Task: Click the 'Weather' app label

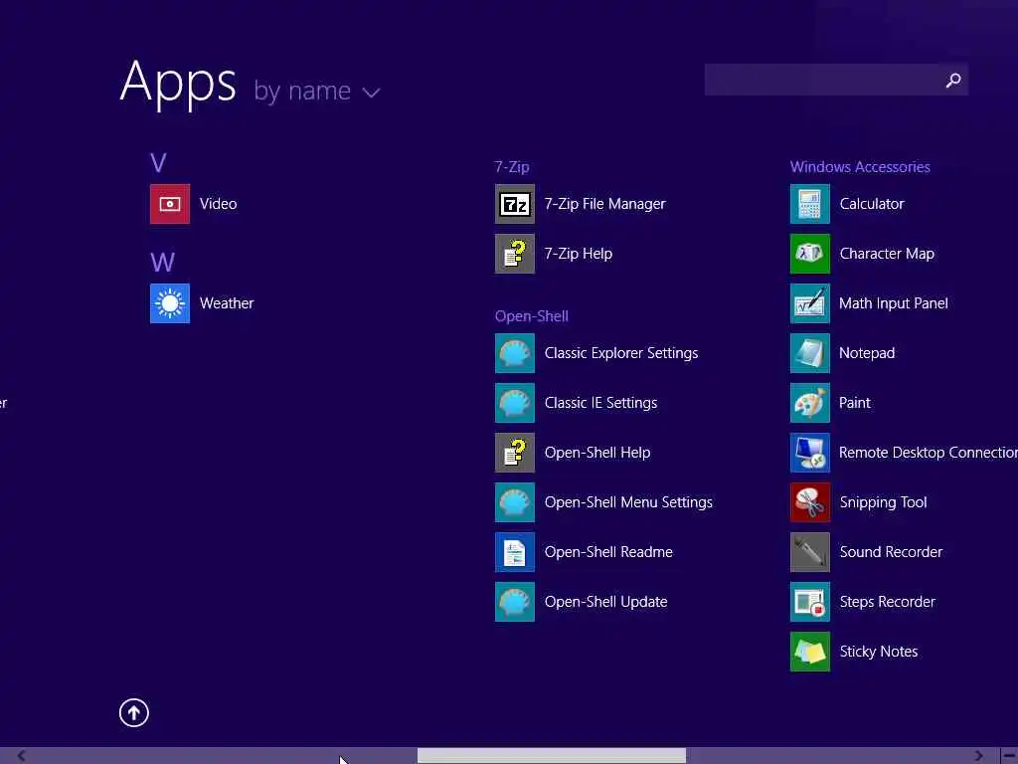Action: pyautogui.click(x=227, y=303)
